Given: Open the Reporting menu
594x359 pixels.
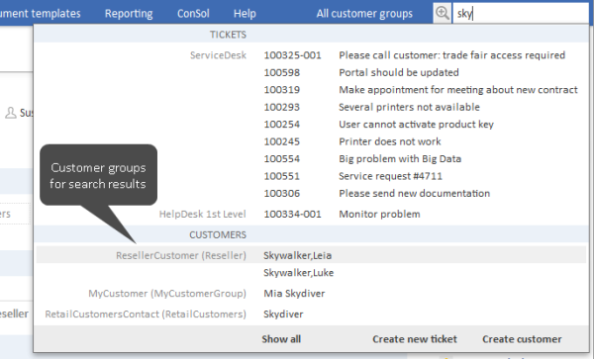Looking at the screenshot, I should point(129,14).
